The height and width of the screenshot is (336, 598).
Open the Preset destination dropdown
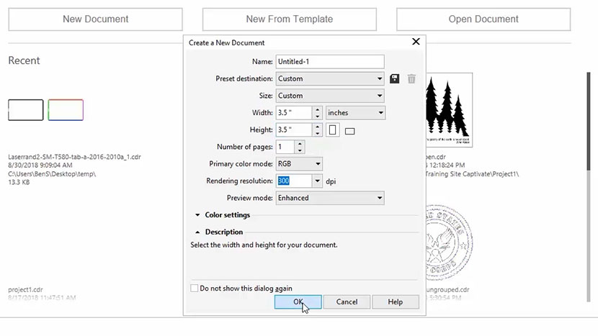click(329, 79)
